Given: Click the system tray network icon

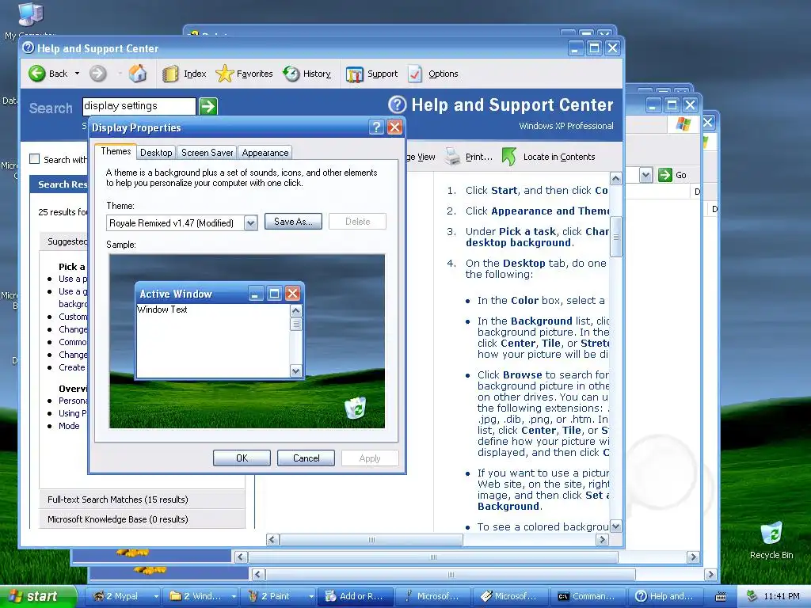Looking at the screenshot, I should click(x=752, y=596).
